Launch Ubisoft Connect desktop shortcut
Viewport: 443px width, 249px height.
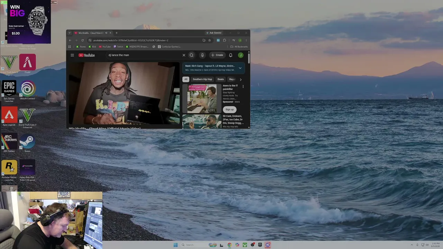pos(27,90)
